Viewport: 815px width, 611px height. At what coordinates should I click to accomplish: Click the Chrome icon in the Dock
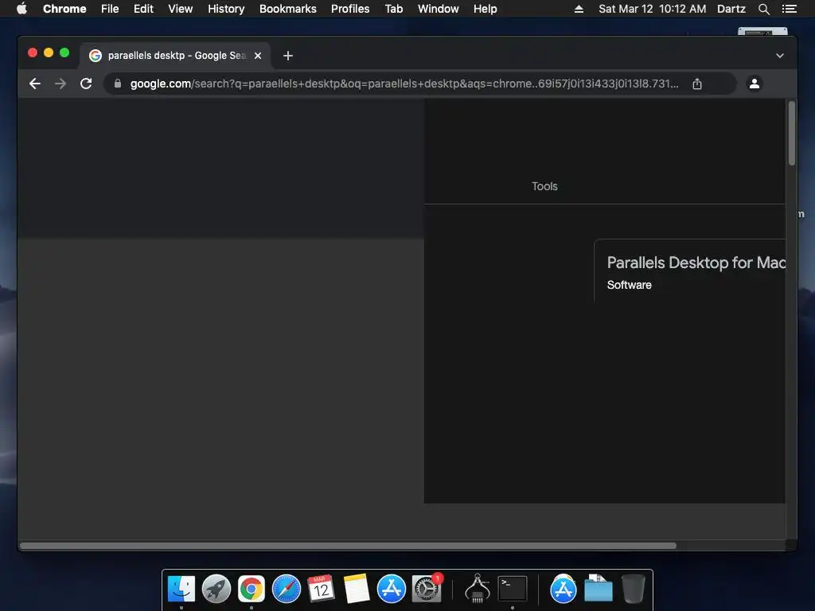tap(252, 590)
